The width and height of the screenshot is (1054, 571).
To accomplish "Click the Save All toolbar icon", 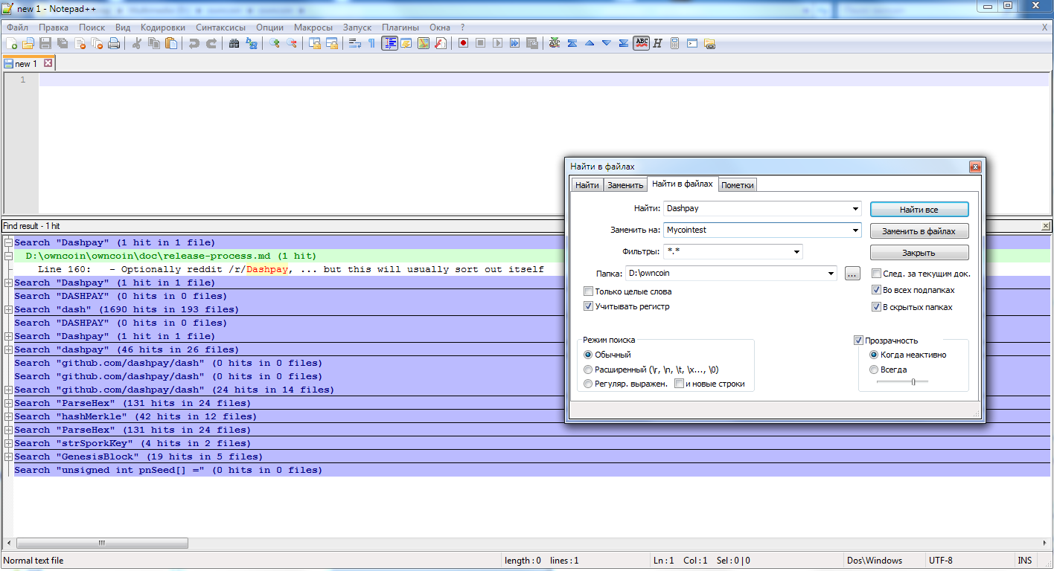I will pyautogui.click(x=63, y=43).
